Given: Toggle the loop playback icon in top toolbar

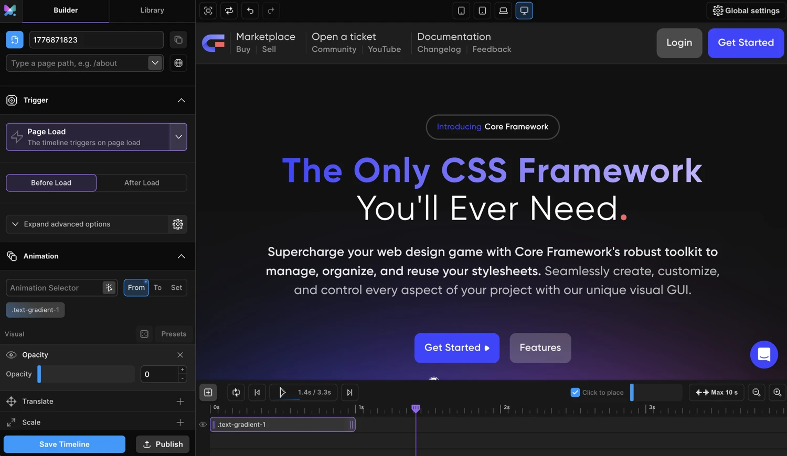Looking at the screenshot, I should pos(229,10).
